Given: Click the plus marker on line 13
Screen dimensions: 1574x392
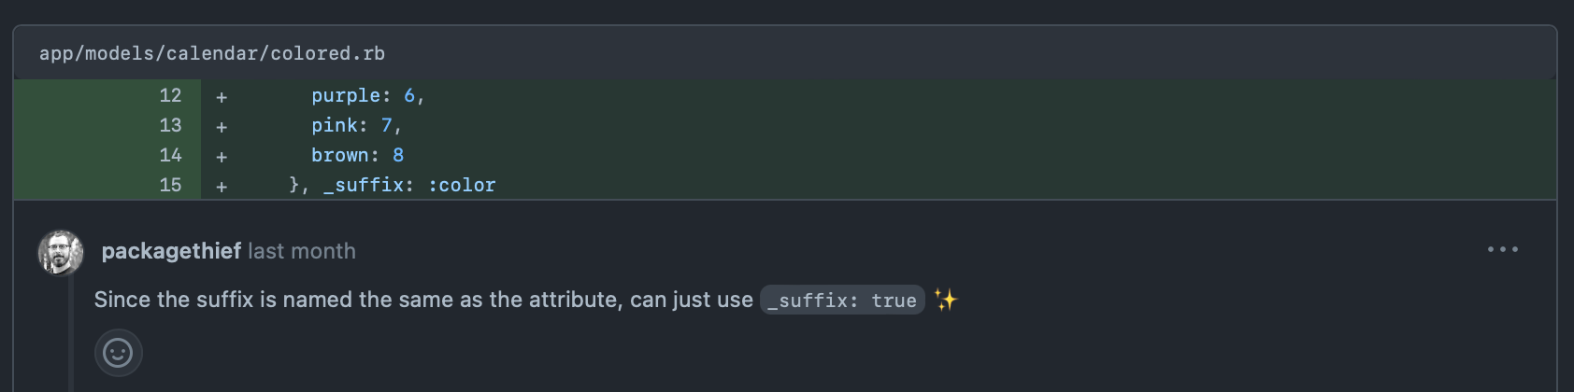Looking at the screenshot, I should click(x=222, y=126).
